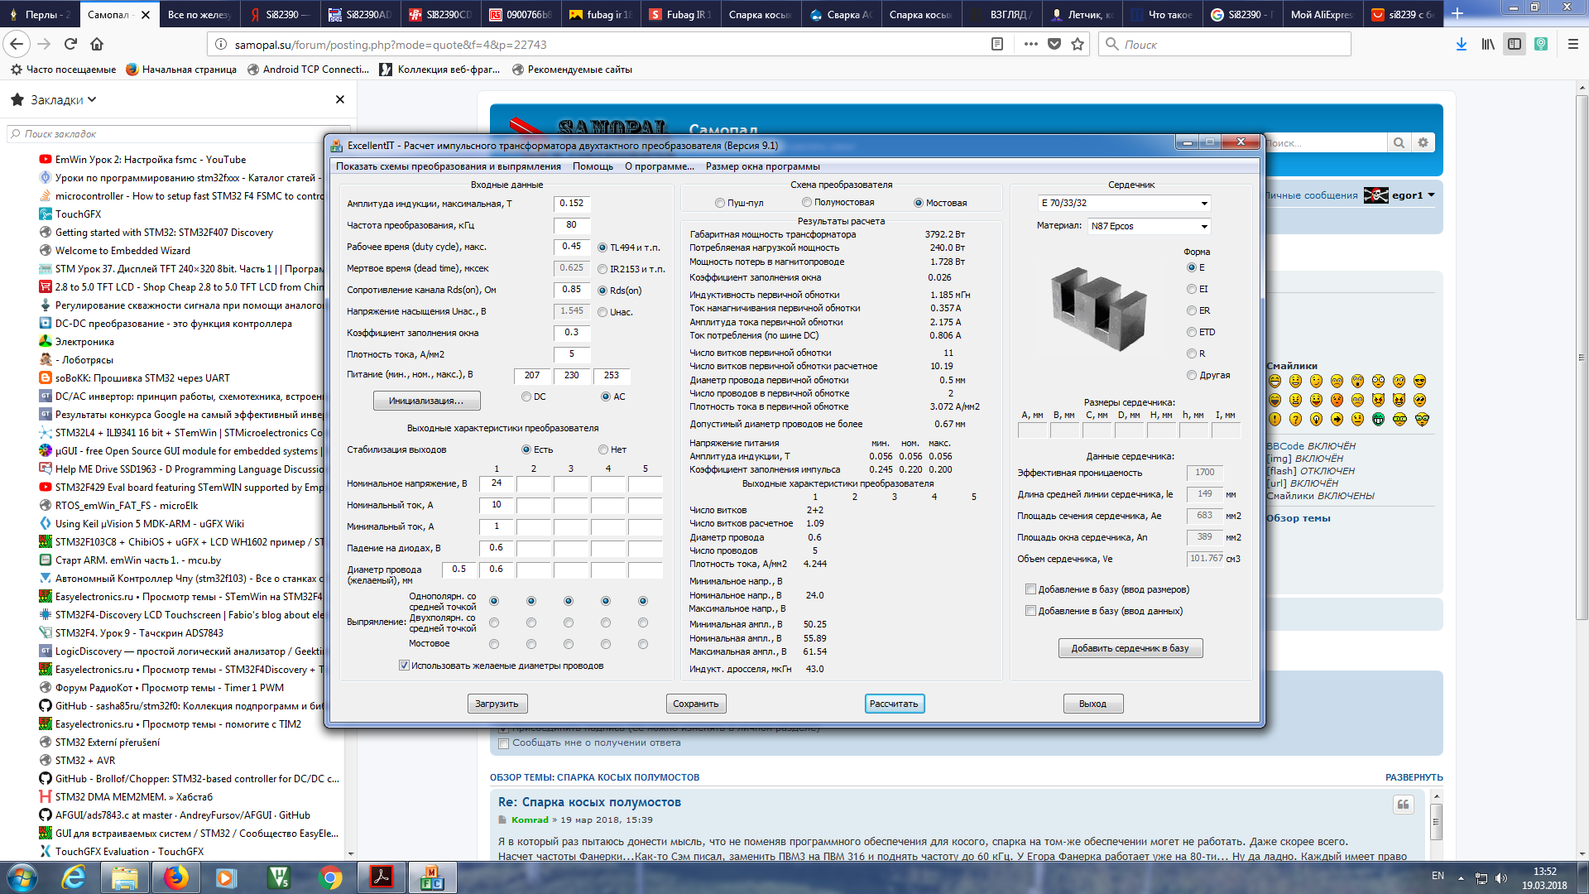Close the bookmarks sidebar
Image resolution: width=1589 pixels, height=894 pixels.
pyautogui.click(x=339, y=99)
